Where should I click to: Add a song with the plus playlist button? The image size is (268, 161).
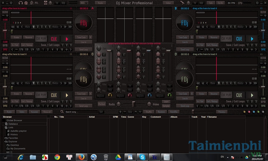(120, 112)
